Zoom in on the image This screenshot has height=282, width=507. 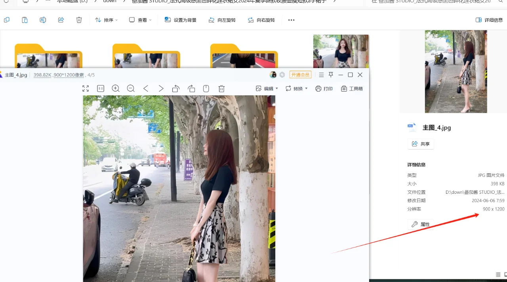[x=116, y=88]
